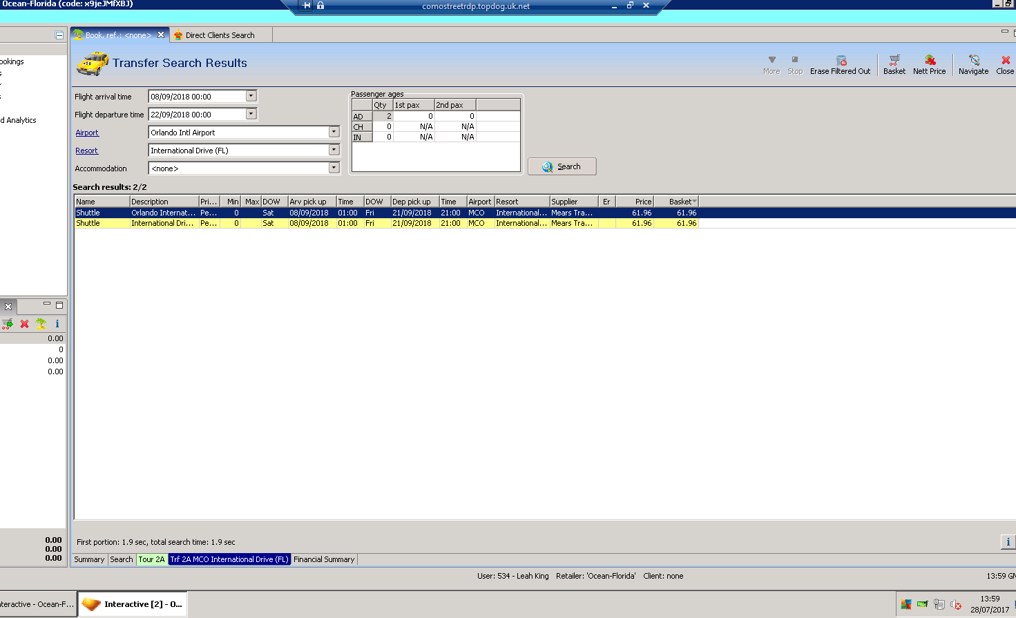Expand the Resort dropdown list
Screen dimensions: 1016x618
pyautogui.click(x=334, y=150)
